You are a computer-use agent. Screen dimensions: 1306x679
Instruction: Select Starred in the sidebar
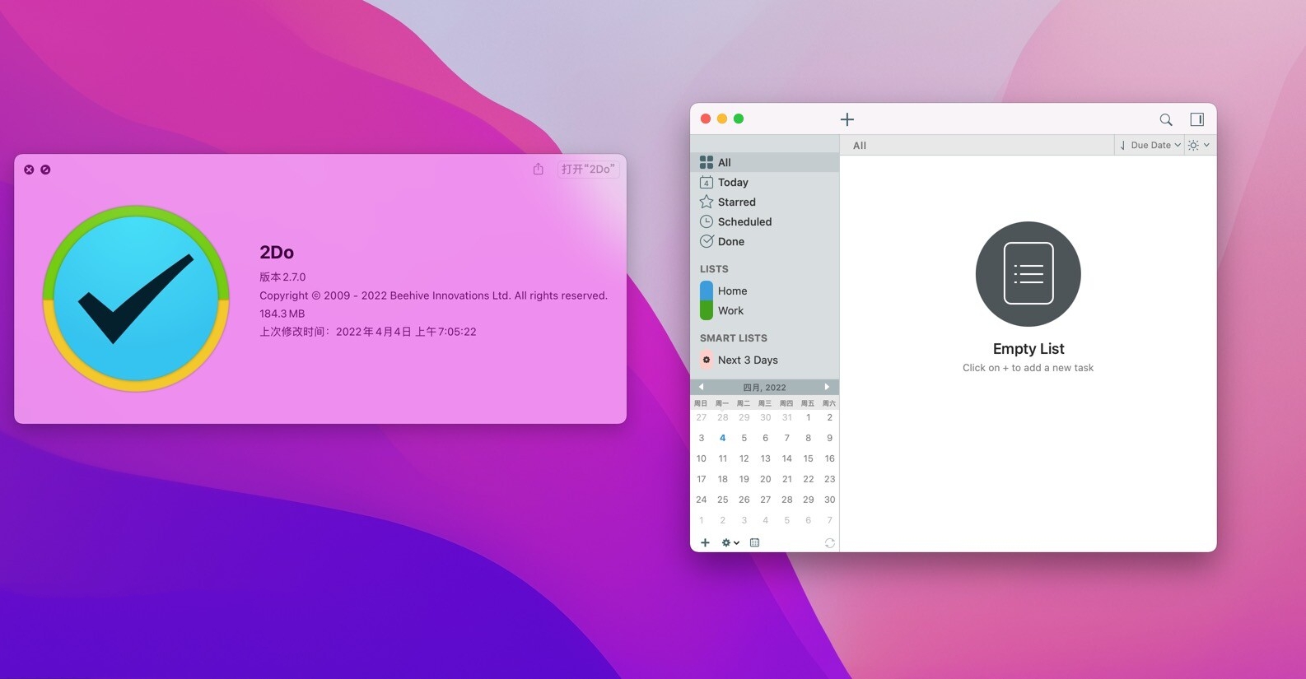pos(764,202)
